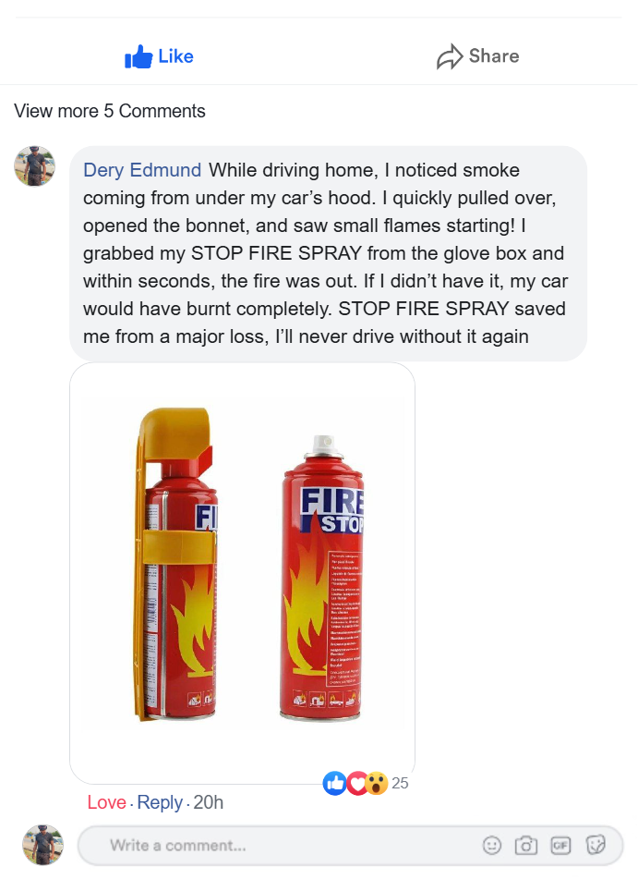Click Dery Edmund's comment avatar
This screenshot has height=879, width=638.
[35, 166]
